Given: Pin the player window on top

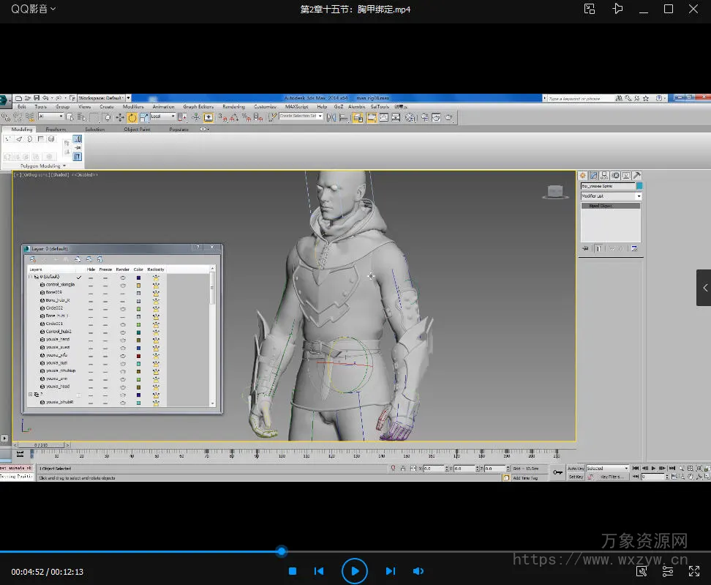Looking at the screenshot, I should coord(618,9).
